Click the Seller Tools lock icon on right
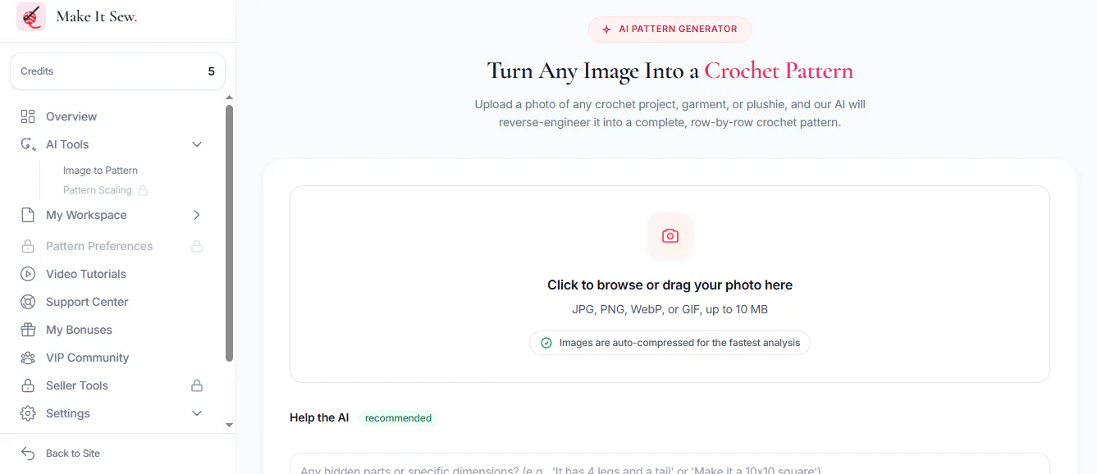 (x=197, y=385)
